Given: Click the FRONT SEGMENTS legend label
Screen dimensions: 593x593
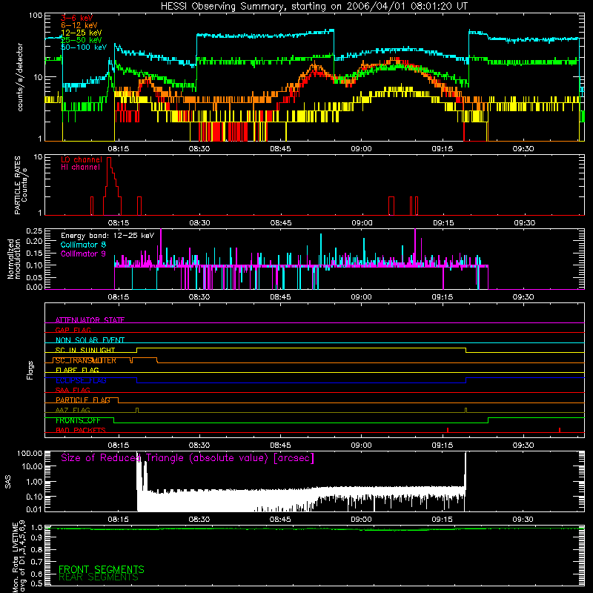Looking at the screenshot, I should point(102,569).
